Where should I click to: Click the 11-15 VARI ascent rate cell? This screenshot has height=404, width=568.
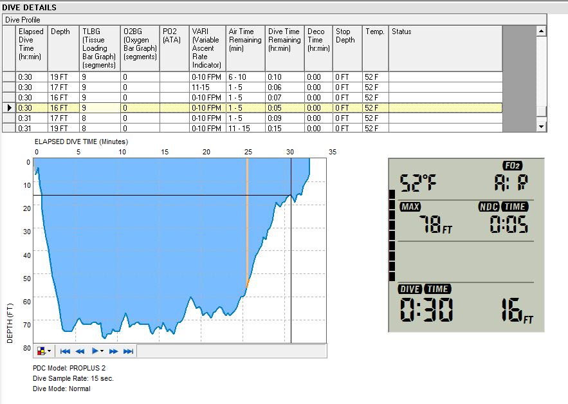(x=208, y=87)
